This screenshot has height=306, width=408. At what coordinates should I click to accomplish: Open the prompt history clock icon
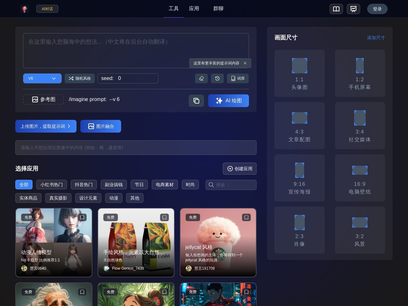tap(217, 78)
